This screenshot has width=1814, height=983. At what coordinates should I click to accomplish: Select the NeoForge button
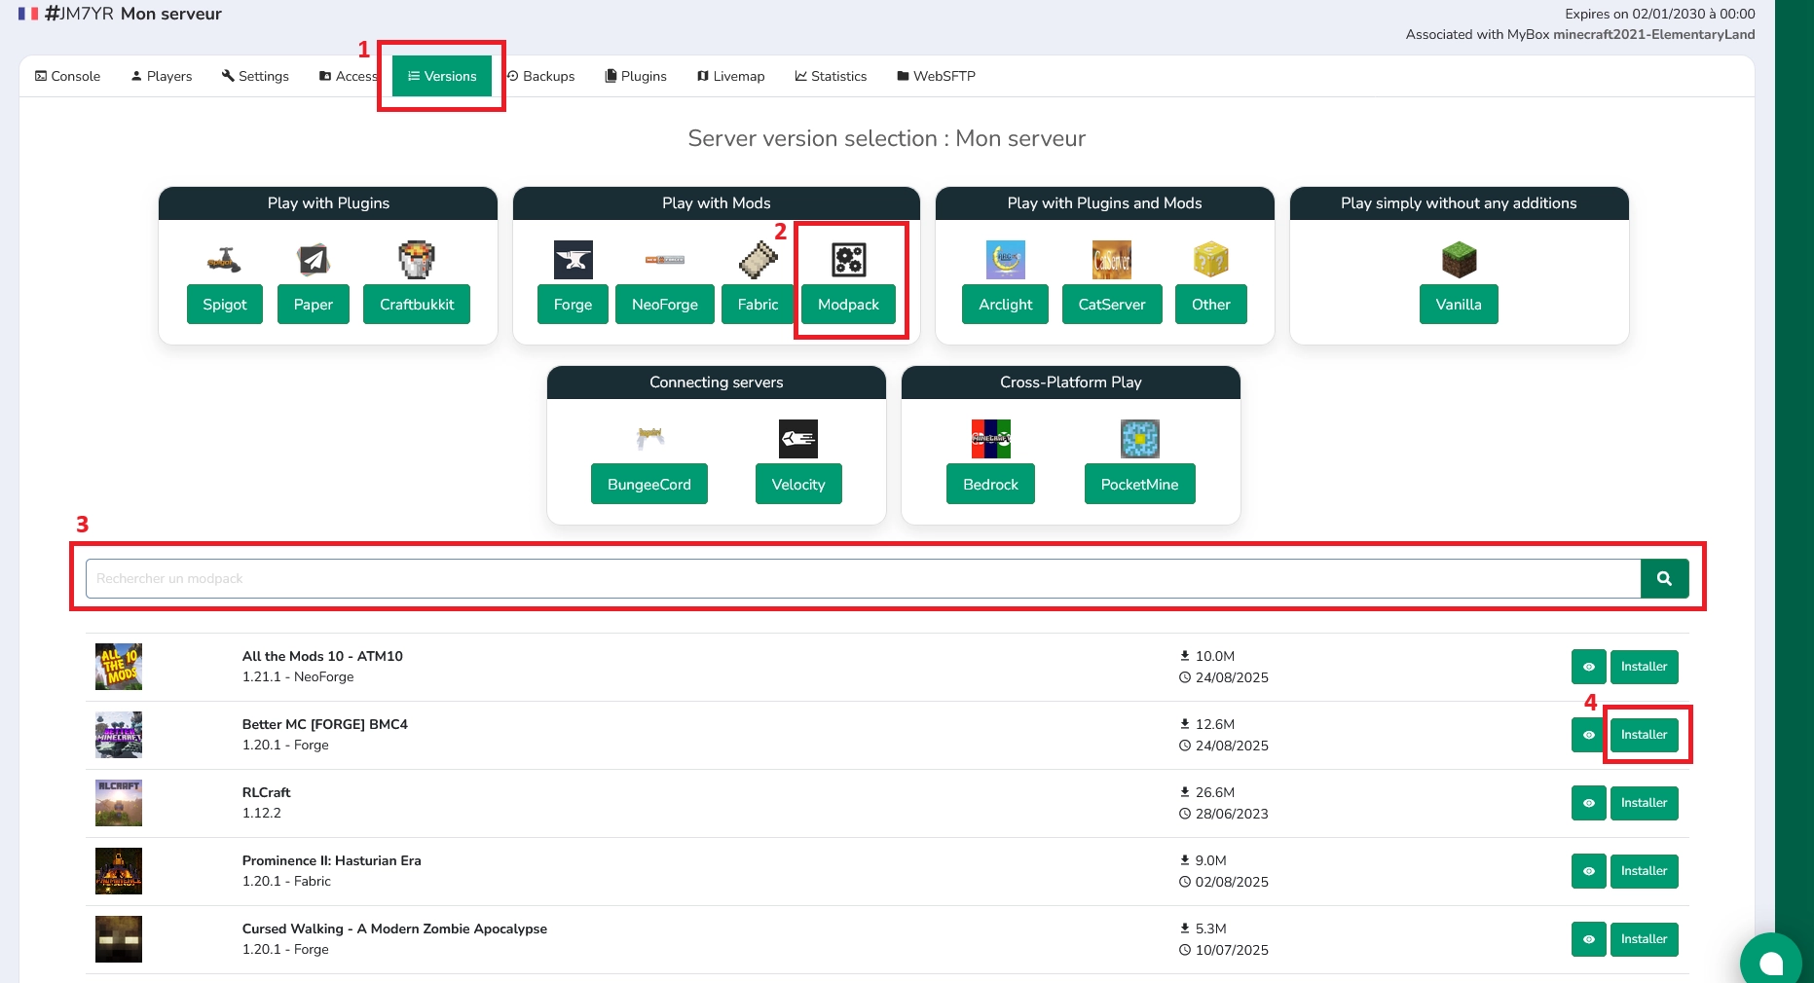(x=665, y=305)
